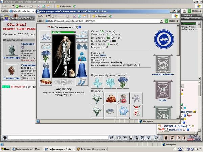This screenshot has height=152, width=203.
Task: Click Переход in the back window
Action: tap(195, 11)
